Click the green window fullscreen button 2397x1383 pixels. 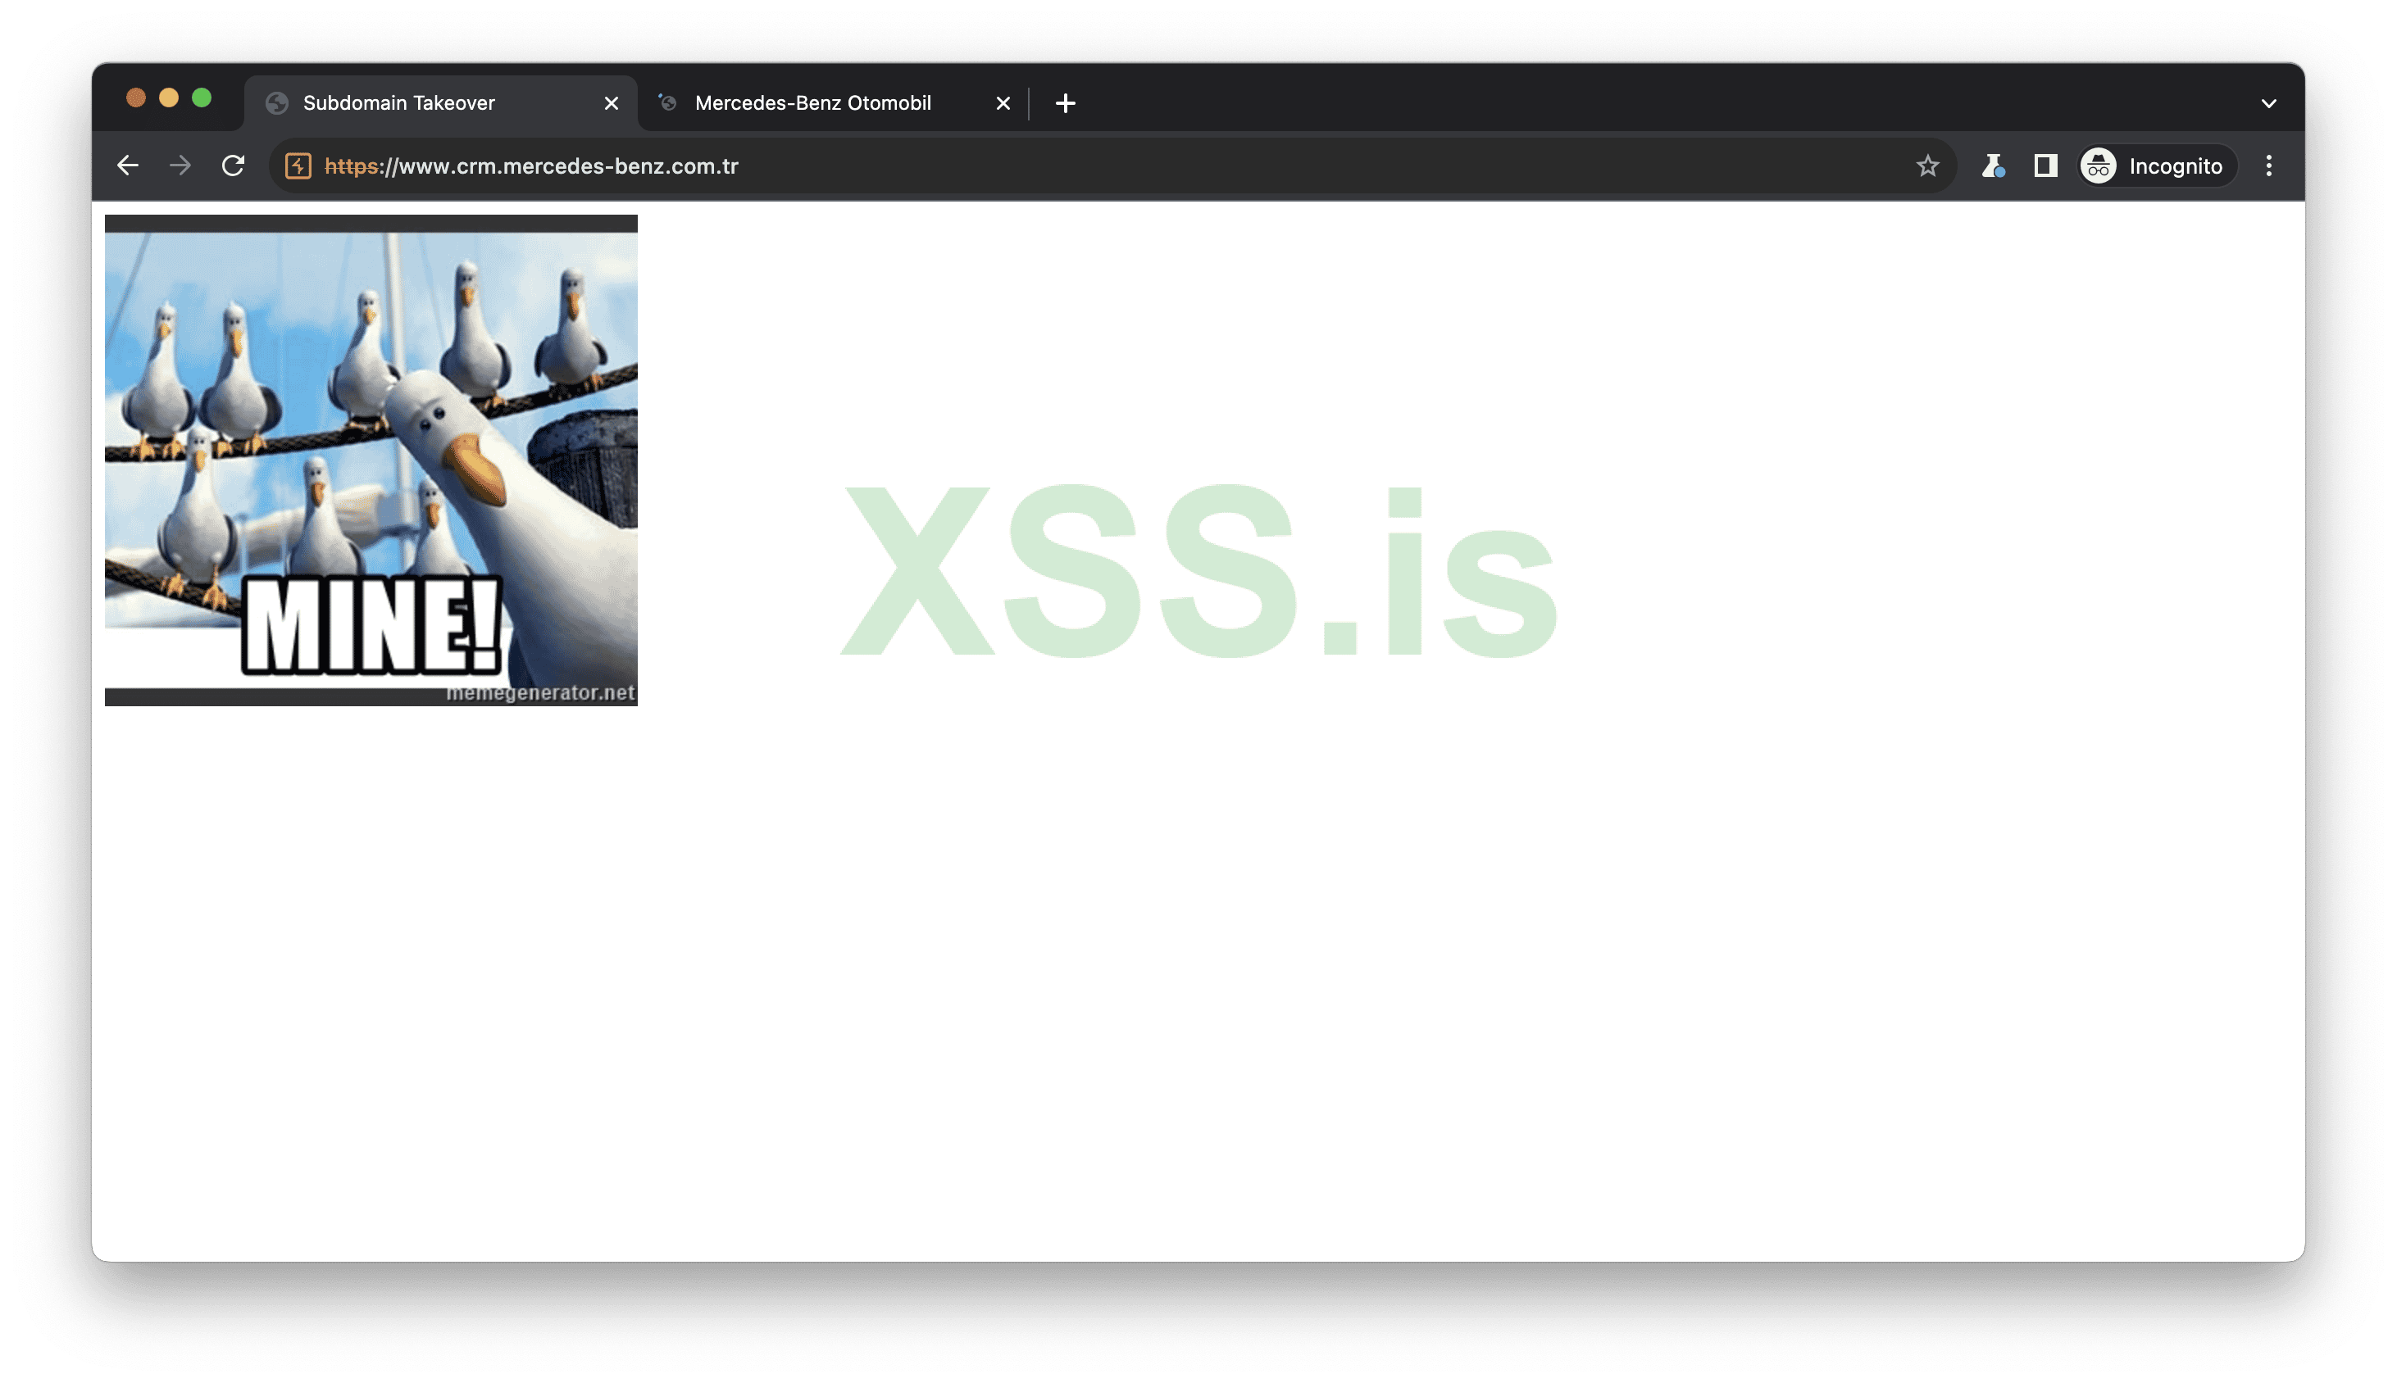pyautogui.click(x=202, y=97)
